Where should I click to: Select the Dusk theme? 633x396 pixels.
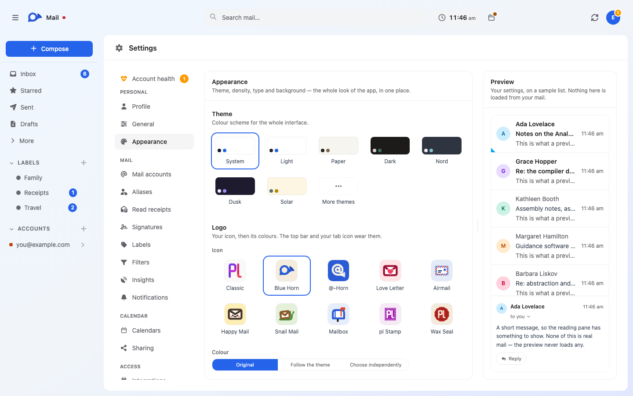(235, 191)
